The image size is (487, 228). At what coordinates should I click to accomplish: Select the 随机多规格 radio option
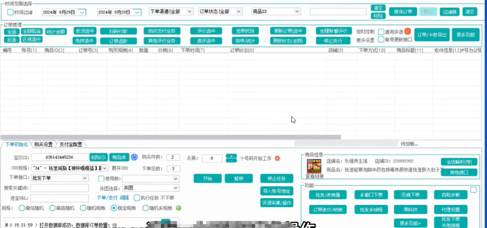(x=145, y=208)
